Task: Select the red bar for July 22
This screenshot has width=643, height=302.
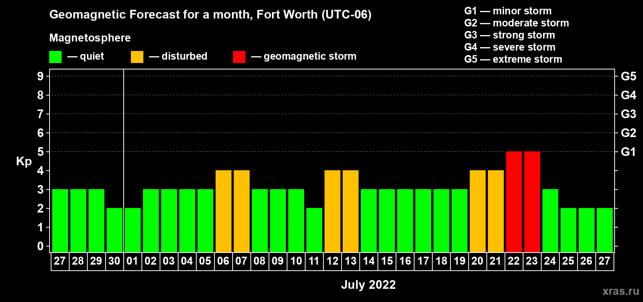Action: click(x=514, y=202)
